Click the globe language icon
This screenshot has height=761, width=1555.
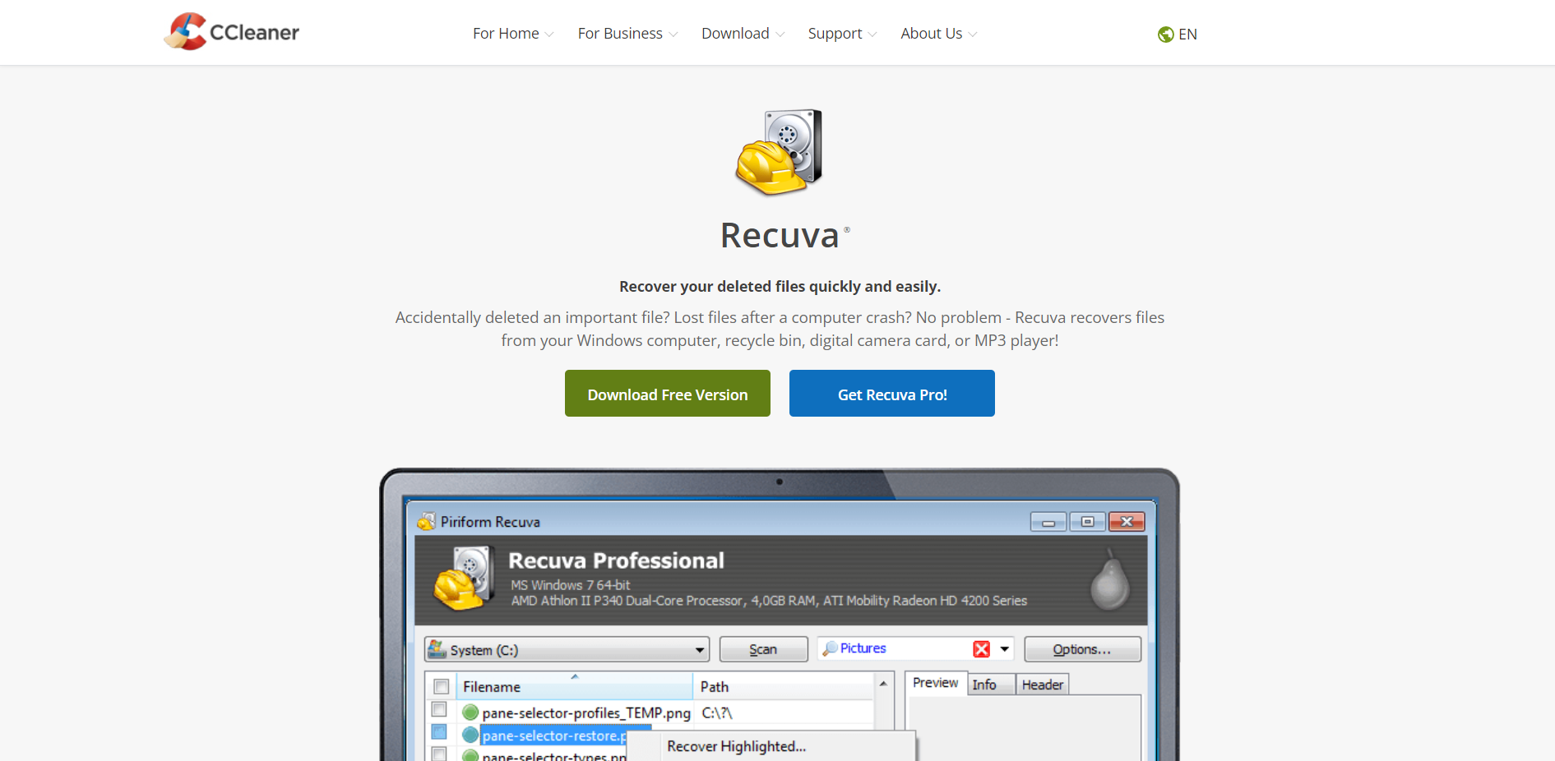[1165, 35]
